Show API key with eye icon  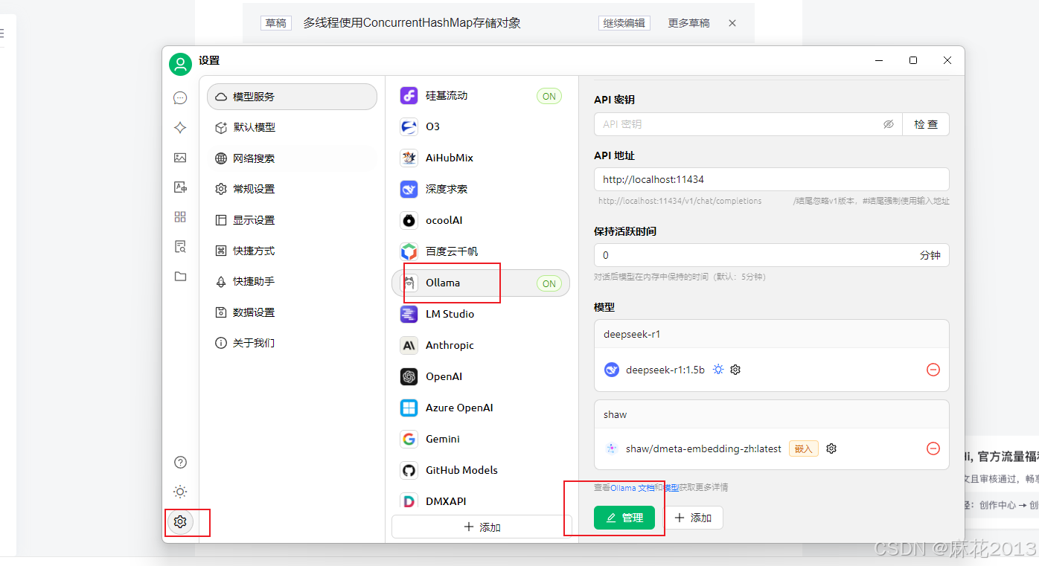(x=888, y=124)
